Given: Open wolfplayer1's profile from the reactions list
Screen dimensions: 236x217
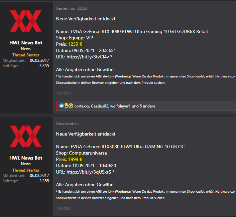Looking at the screenshot, I should [x=120, y=106].
